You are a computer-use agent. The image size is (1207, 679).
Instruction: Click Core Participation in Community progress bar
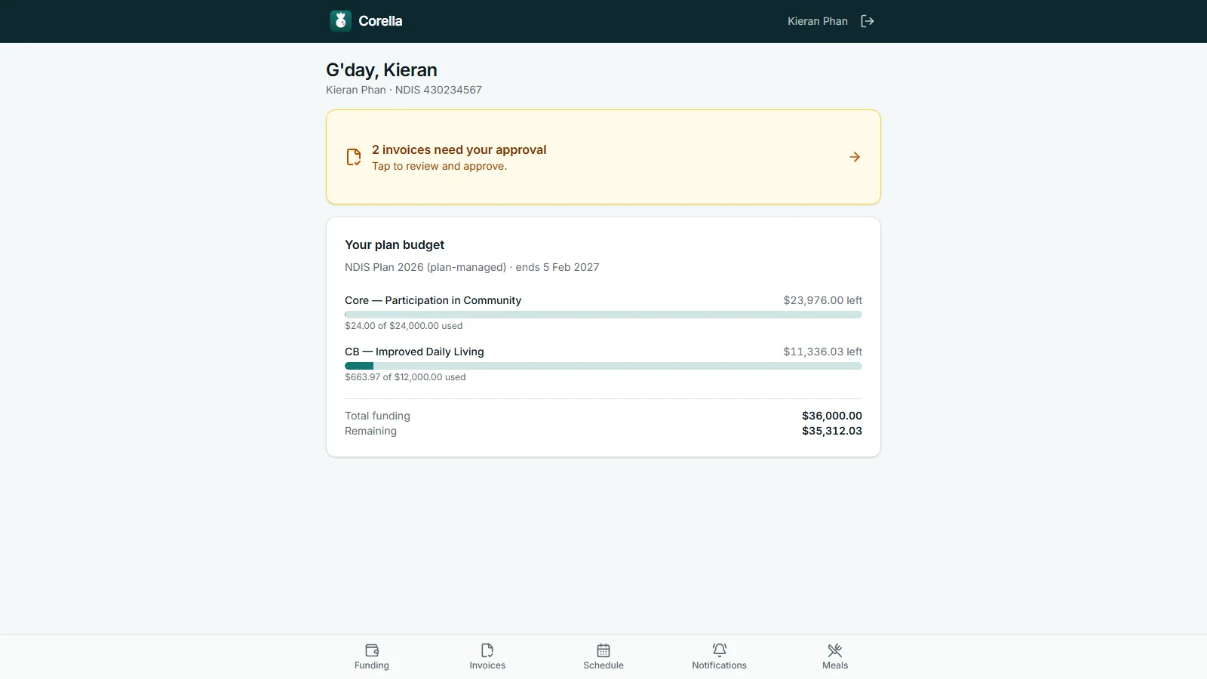tap(603, 315)
